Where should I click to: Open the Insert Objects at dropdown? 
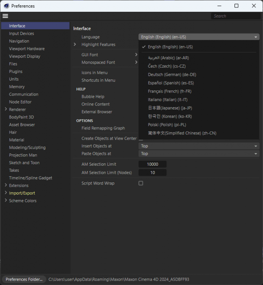[199, 146]
